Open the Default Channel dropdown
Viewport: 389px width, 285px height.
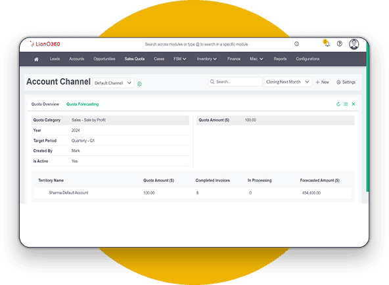tap(113, 83)
